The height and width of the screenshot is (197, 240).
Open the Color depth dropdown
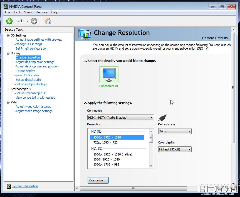click(x=175, y=149)
